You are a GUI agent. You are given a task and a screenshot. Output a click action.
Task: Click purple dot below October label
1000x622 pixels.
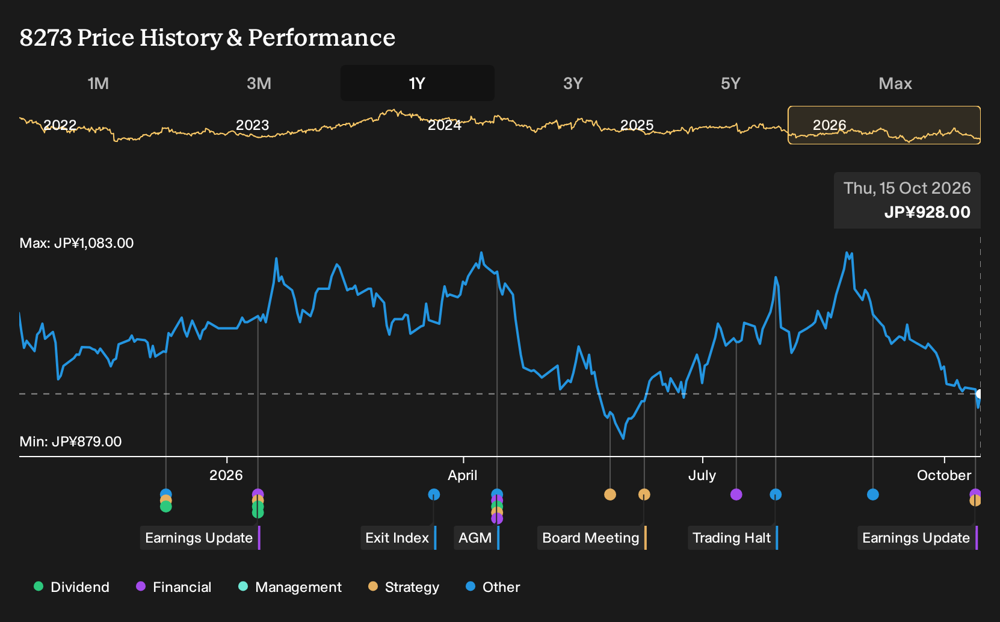click(x=975, y=493)
